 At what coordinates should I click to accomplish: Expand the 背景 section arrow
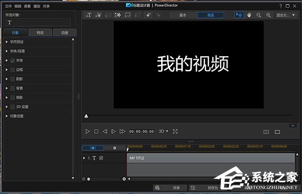tap(7, 88)
